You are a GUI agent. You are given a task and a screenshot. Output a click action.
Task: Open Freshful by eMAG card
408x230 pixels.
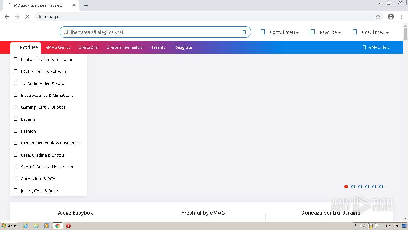[203, 213]
